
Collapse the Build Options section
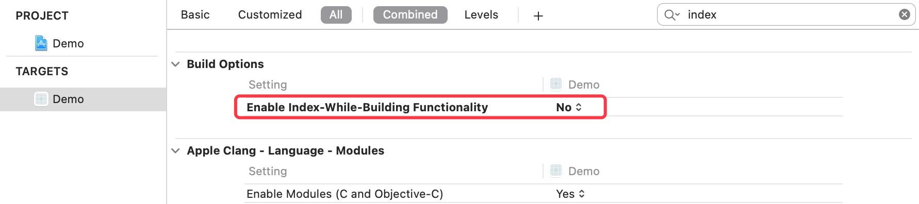click(175, 64)
